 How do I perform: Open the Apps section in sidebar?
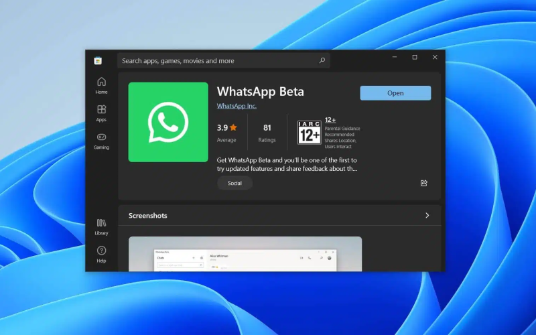[x=101, y=113]
